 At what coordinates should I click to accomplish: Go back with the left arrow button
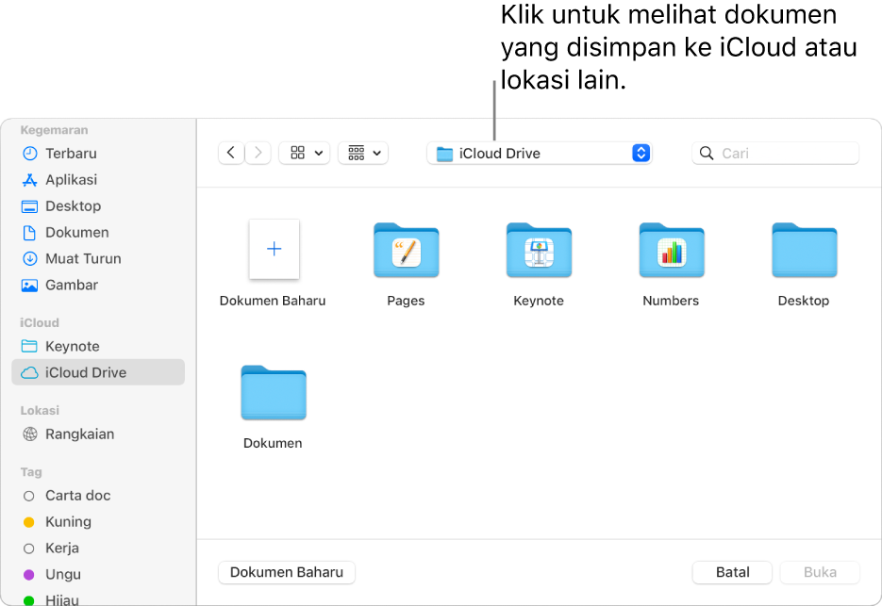(x=231, y=153)
